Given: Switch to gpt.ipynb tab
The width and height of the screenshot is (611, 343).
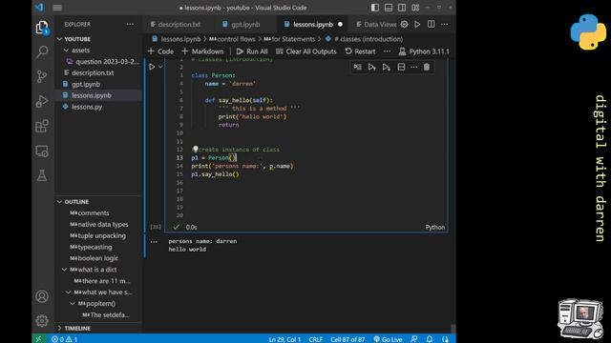Looking at the screenshot, I should 242,24.
